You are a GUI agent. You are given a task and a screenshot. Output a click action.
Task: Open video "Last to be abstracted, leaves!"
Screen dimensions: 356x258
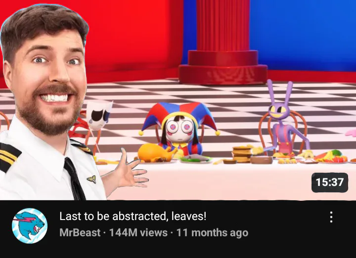133,216
